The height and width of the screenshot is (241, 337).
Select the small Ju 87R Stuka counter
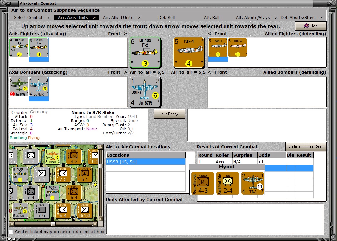coord(39,87)
